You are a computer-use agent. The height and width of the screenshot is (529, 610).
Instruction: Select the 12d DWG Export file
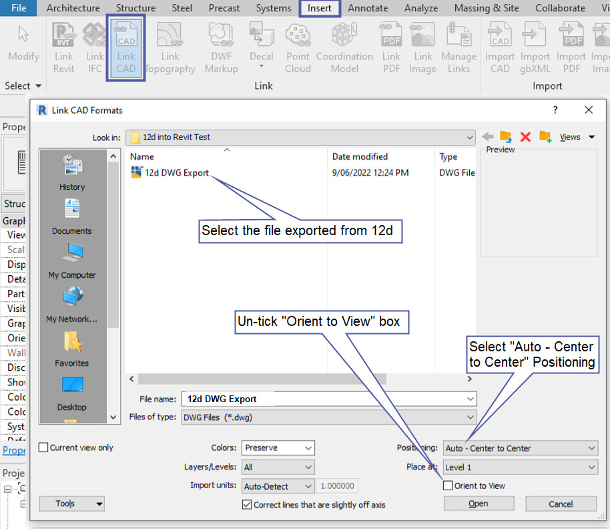pyautogui.click(x=176, y=173)
